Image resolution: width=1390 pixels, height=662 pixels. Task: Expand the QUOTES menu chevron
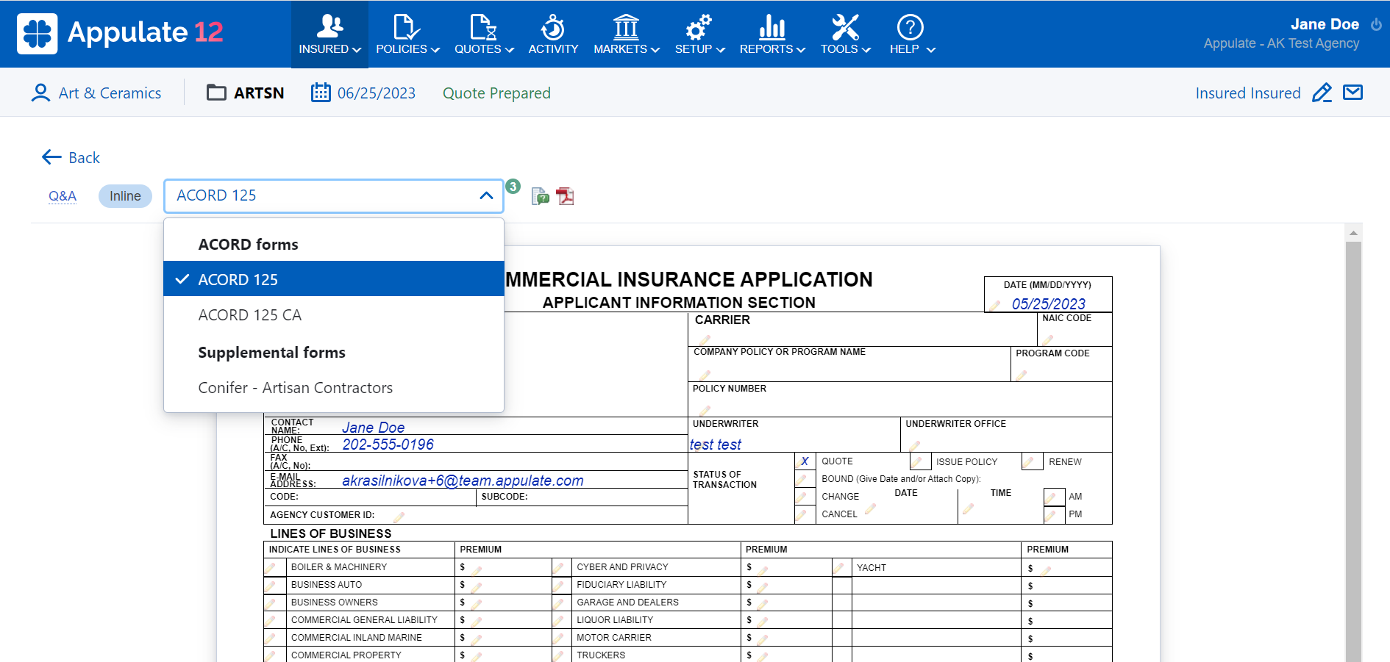click(510, 50)
